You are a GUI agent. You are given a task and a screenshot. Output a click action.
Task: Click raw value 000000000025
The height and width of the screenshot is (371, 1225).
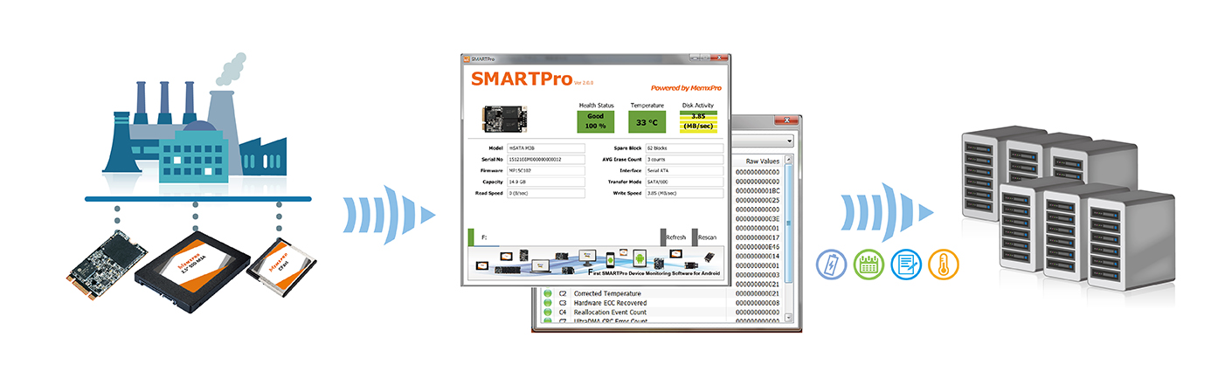758,200
